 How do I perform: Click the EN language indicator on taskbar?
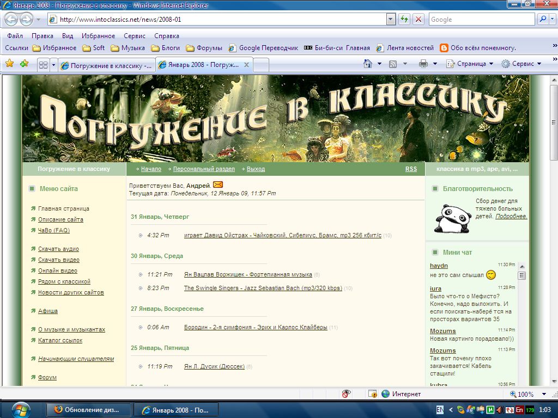pos(440,410)
